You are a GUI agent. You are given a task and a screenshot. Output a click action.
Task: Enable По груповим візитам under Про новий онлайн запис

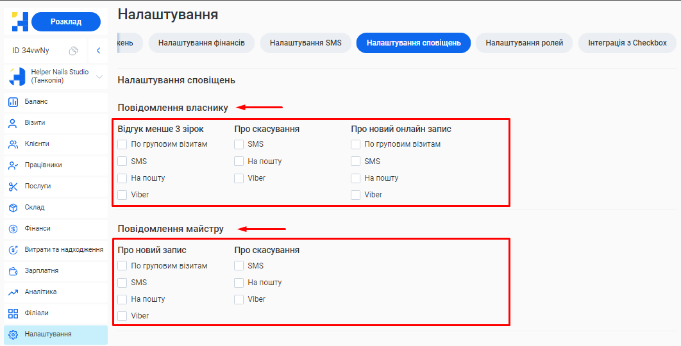[x=356, y=145]
